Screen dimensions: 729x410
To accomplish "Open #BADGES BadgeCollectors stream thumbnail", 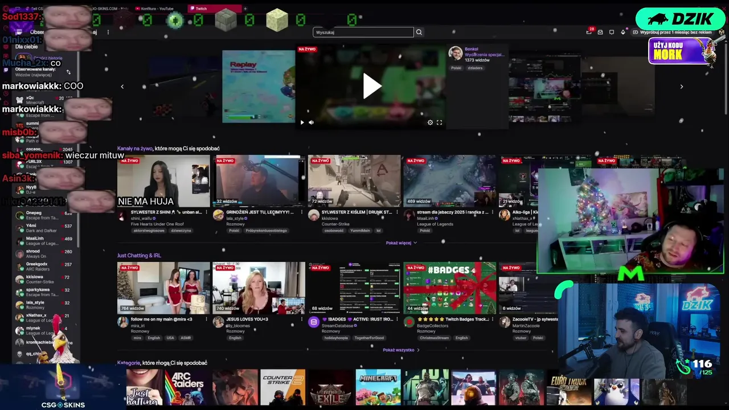I will [x=449, y=288].
